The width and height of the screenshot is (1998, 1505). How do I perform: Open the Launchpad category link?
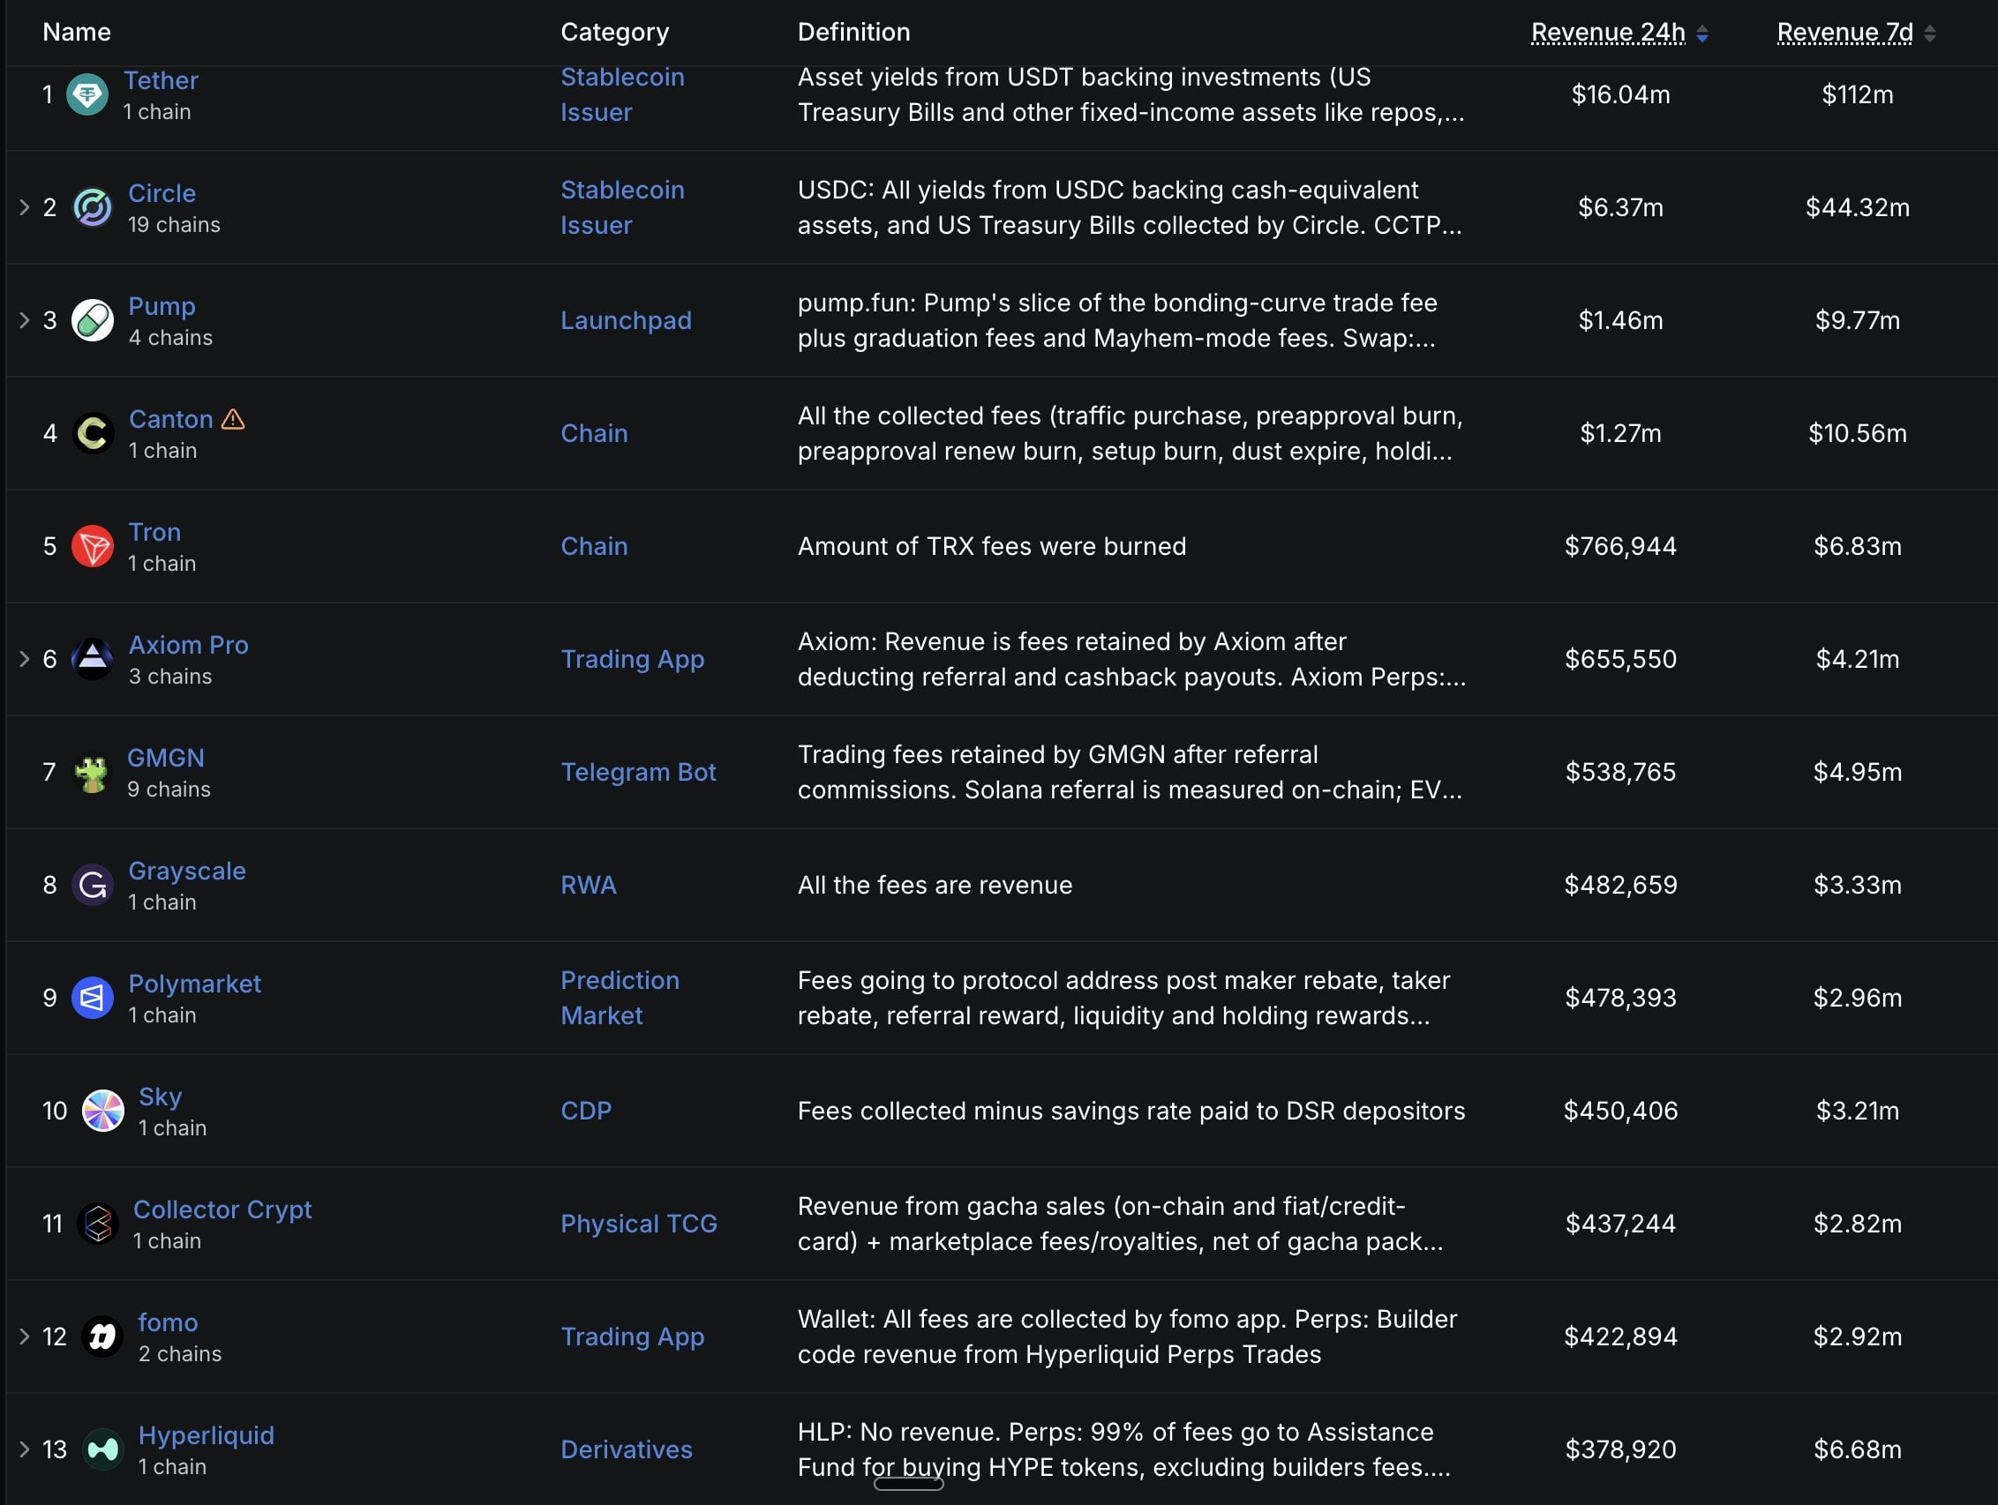coord(626,320)
